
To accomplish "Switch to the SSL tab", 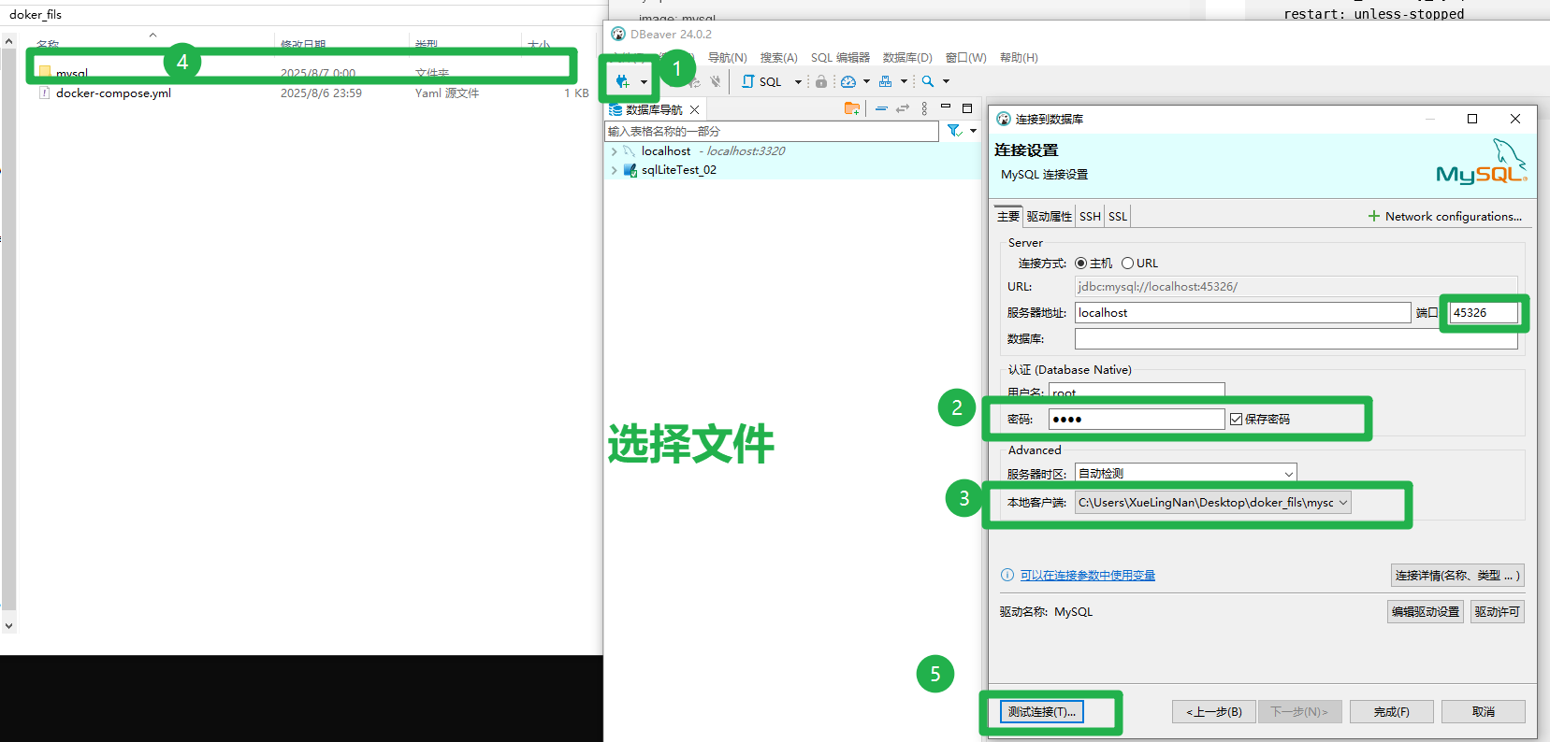I will click(x=1118, y=216).
